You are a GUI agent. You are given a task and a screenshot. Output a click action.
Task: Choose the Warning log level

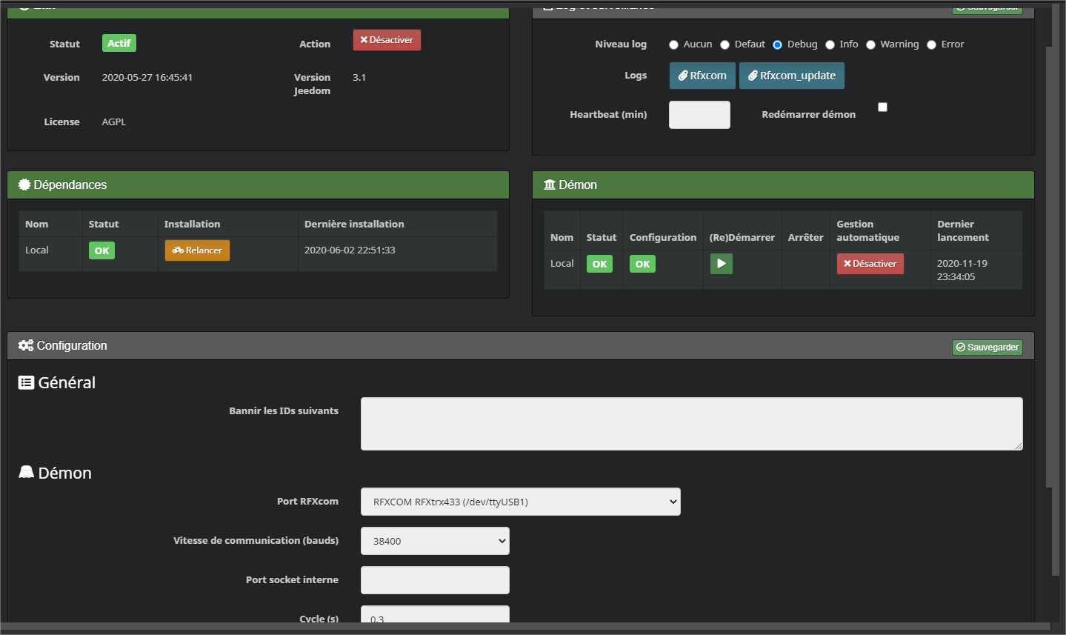tap(870, 44)
